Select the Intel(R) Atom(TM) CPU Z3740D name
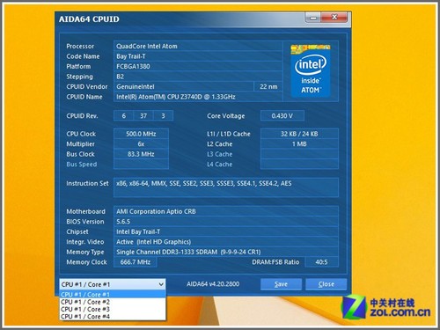 point(198,97)
